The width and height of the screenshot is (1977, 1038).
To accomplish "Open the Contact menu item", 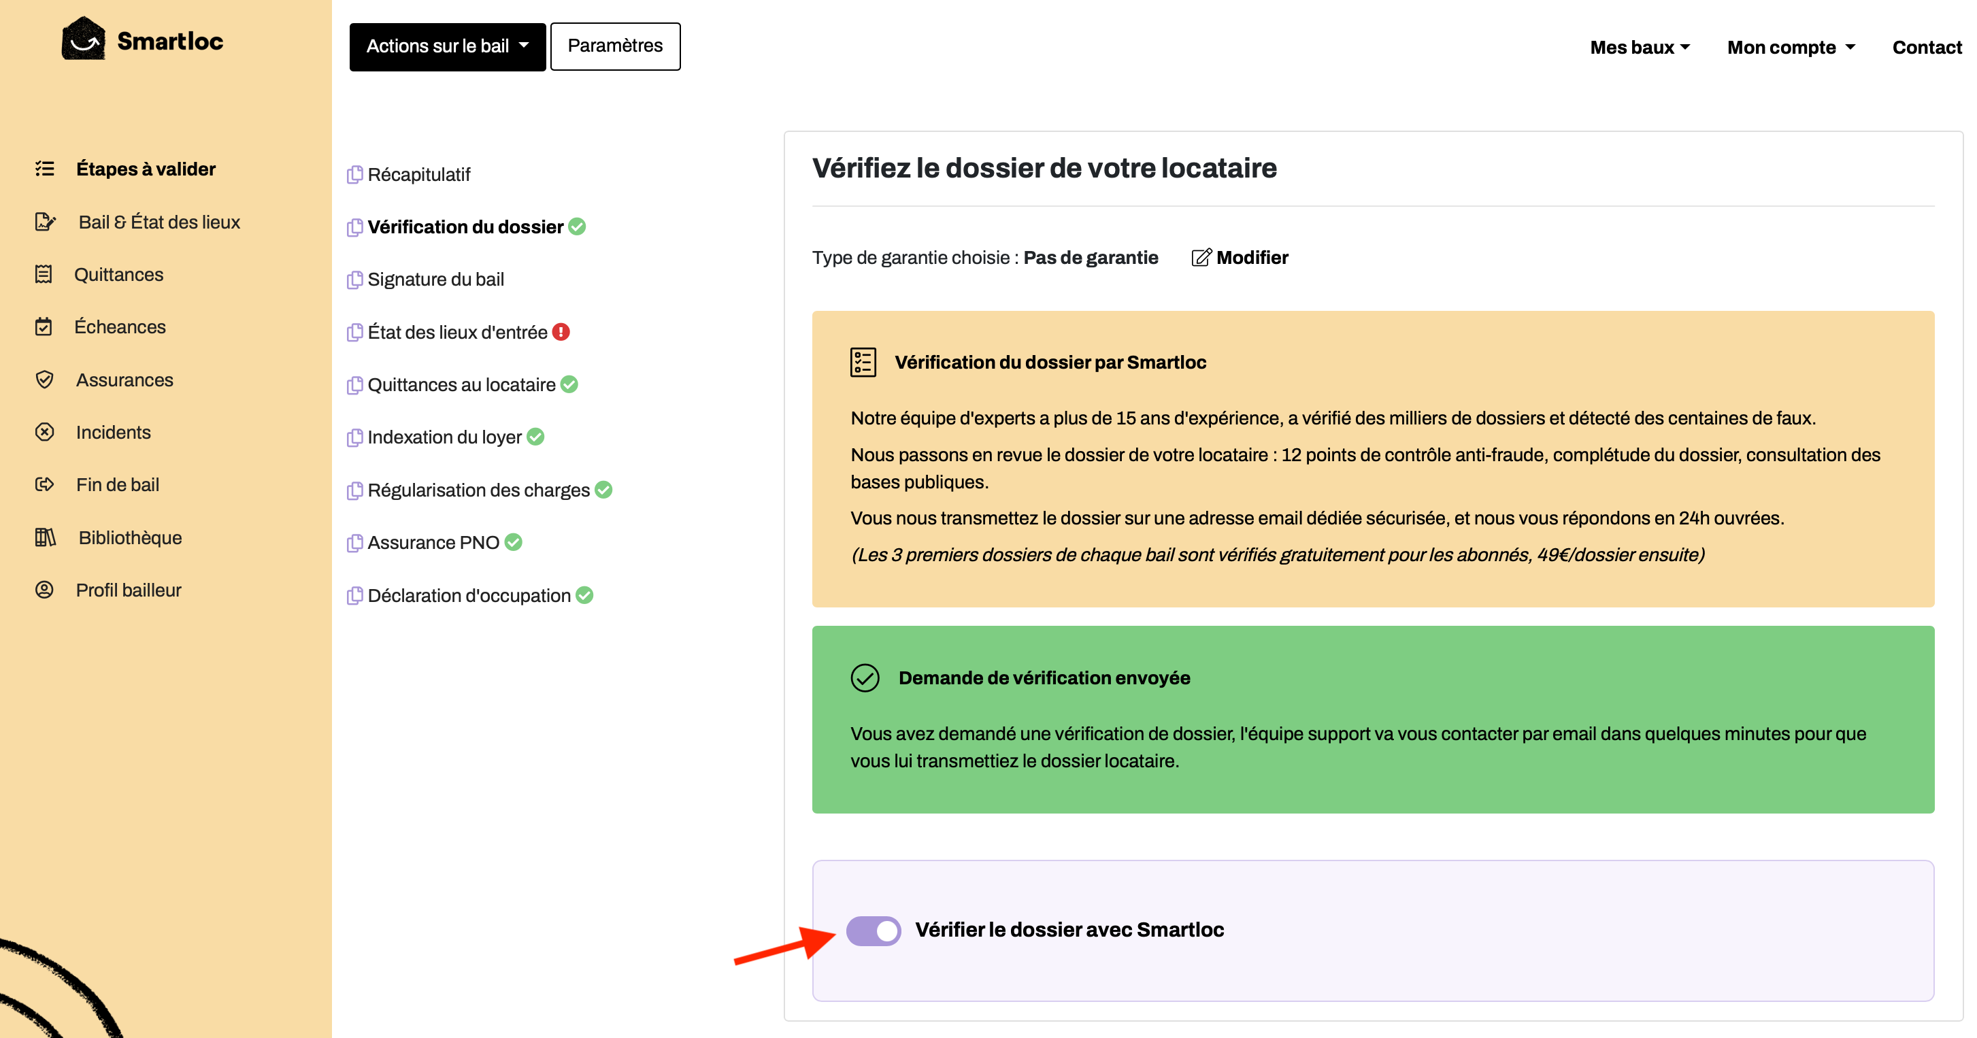I will pyautogui.click(x=1927, y=48).
